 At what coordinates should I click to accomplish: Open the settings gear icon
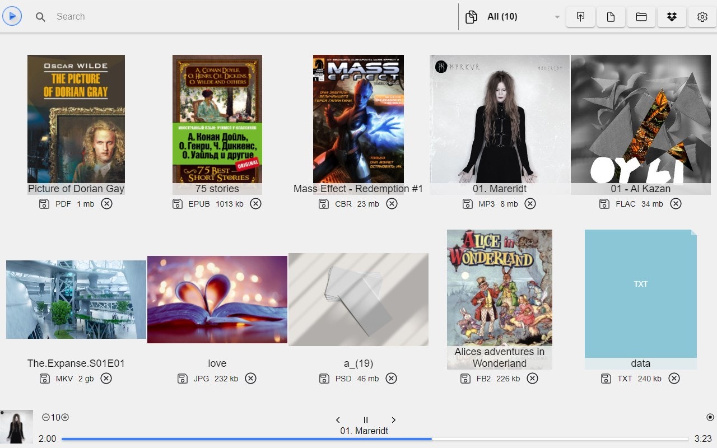pos(702,17)
